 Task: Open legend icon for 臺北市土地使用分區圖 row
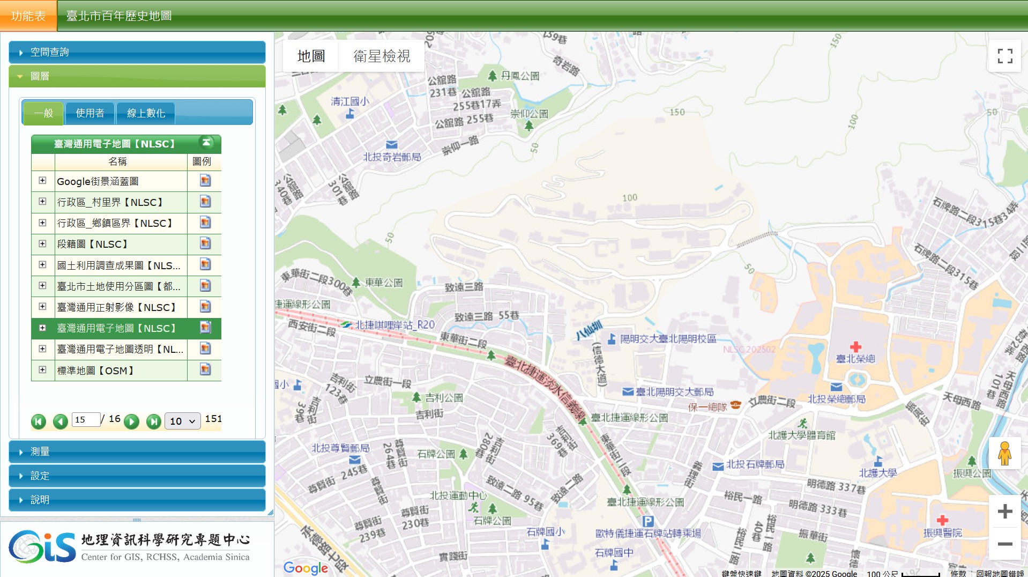(205, 286)
